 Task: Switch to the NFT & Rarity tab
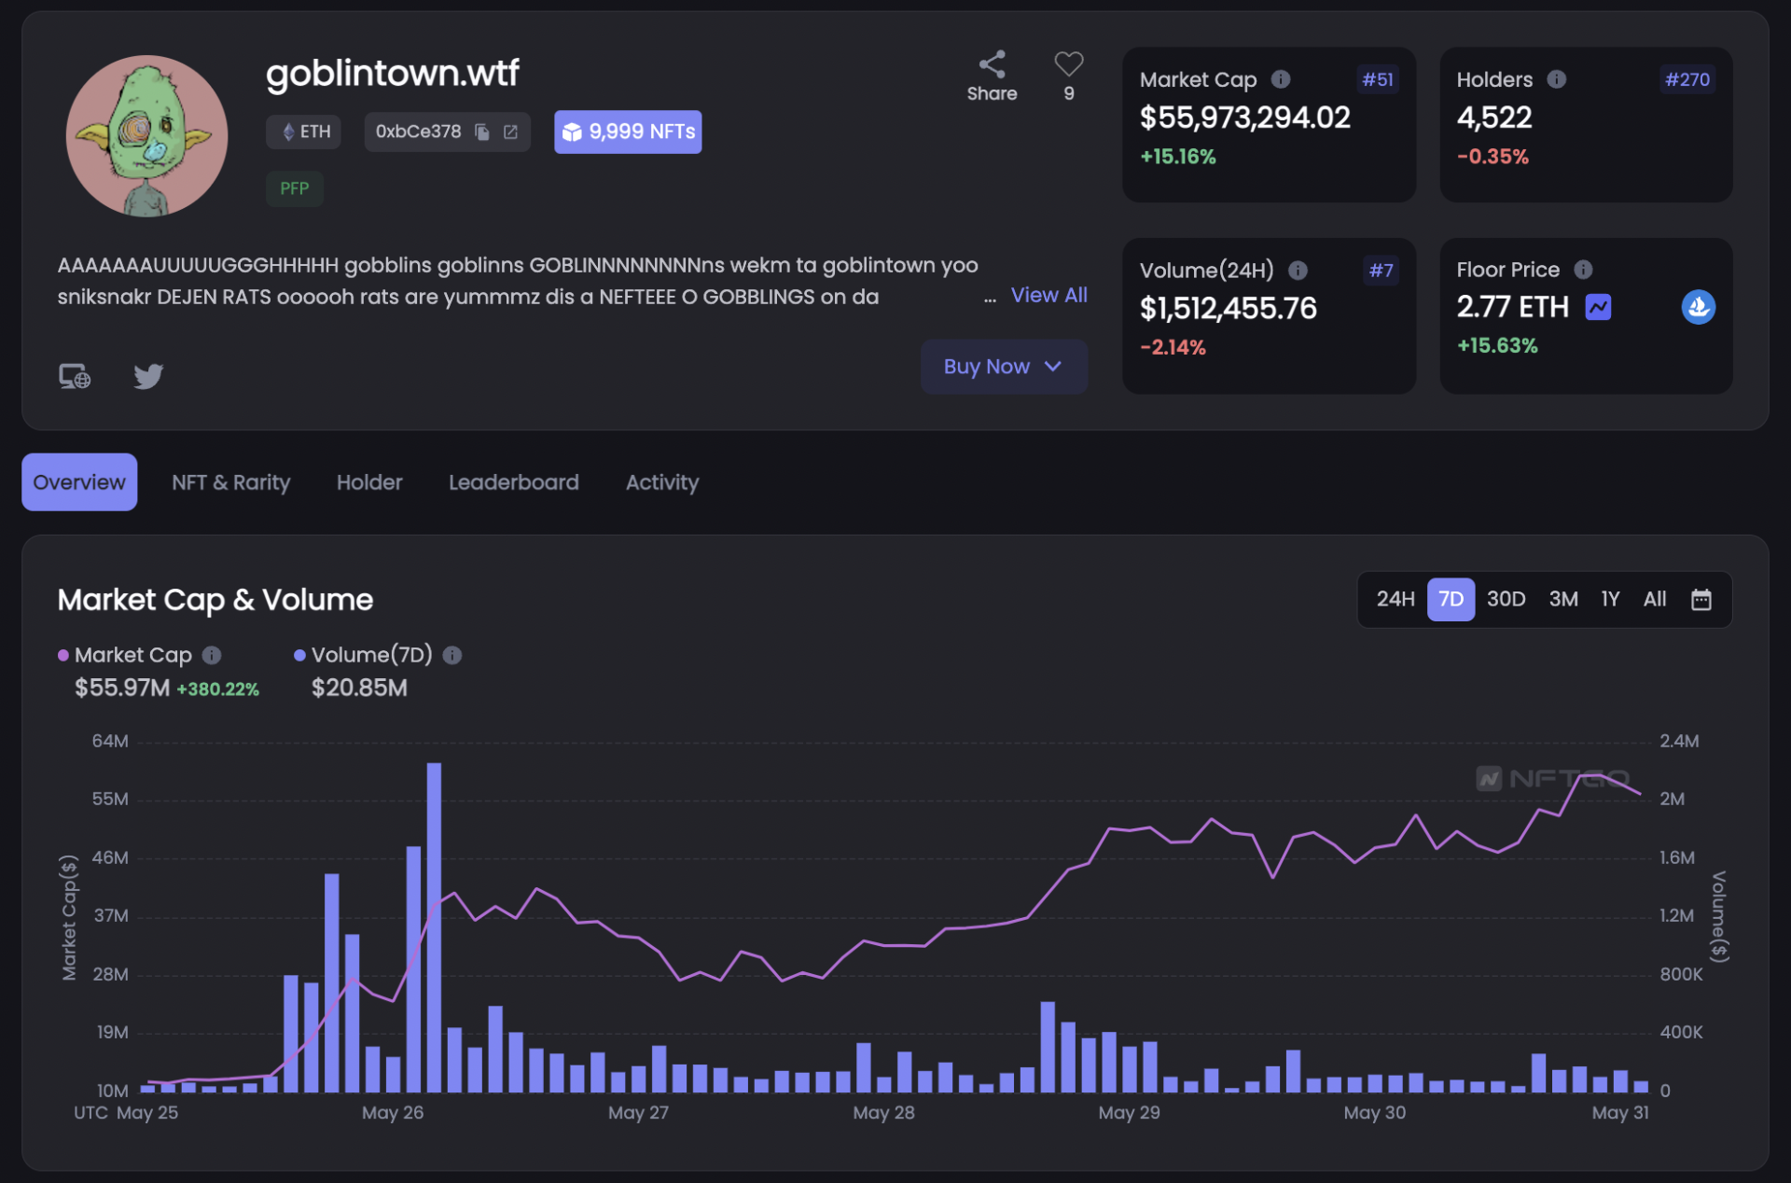pos(230,482)
